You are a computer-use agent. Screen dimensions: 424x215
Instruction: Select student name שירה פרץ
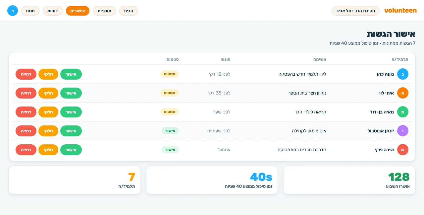click(x=384, y=150)
